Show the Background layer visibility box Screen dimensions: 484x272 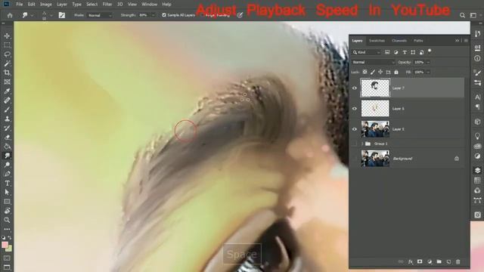point(355,159)
